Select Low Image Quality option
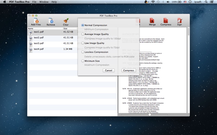This screenshot has width=217, height=135. tap(83, 43)
